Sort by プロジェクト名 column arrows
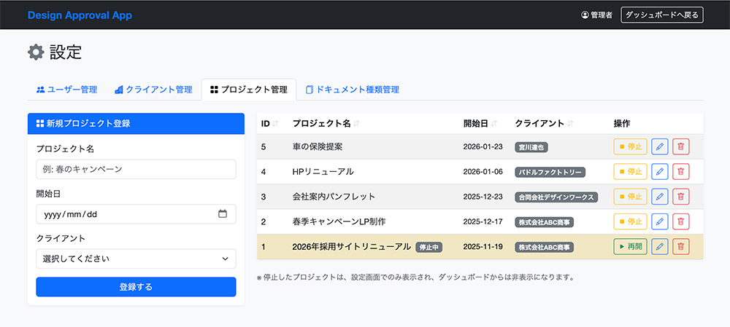This screenshot has height=327, width=730. pyautogui.click(x=357, y=124)
